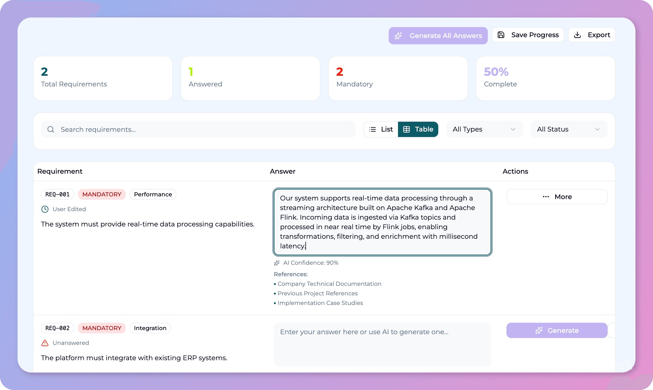Switch to Table view

click(418, 129)
